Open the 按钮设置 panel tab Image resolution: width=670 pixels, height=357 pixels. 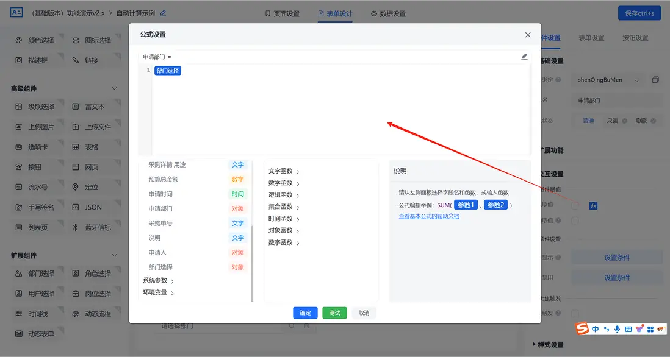click(x=635, y=38)
